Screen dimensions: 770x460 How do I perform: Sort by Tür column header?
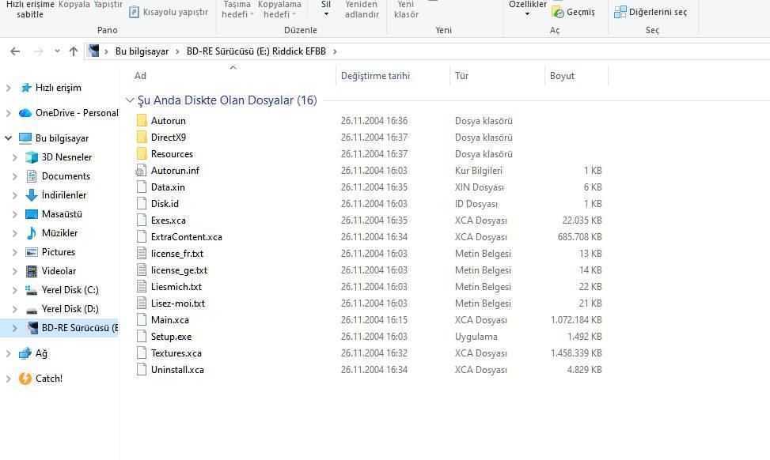tap(461, 76)
